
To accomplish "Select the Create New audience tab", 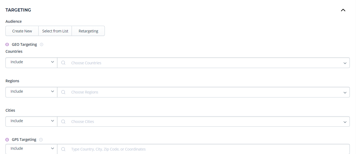I will 22,31.
